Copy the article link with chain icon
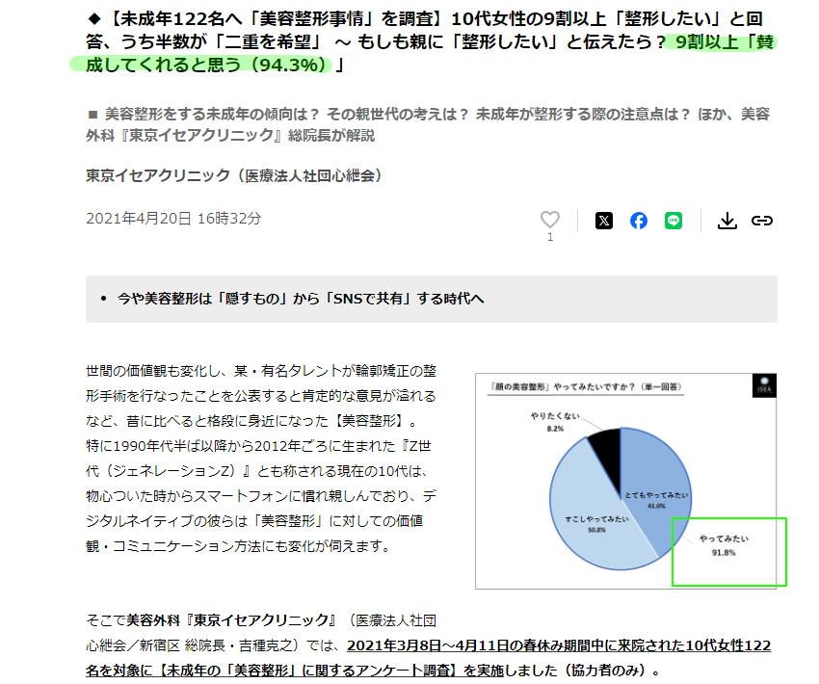Image resolution: width=819 pixels, height=684 pixels. click(762, 221)
